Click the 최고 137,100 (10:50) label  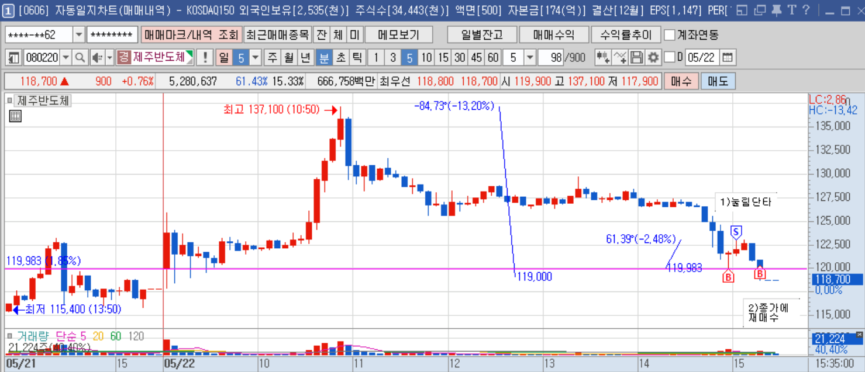point(271,109)
